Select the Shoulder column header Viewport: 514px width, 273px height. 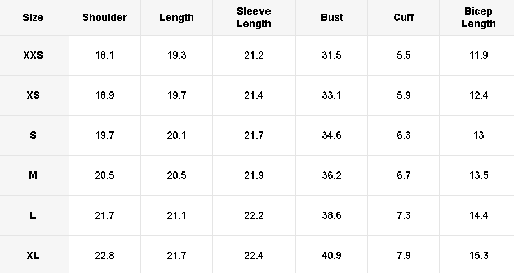point(104,17)
